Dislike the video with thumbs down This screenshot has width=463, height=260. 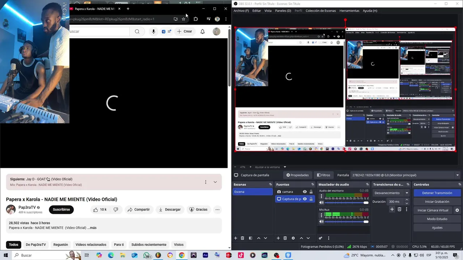(x=116, y=209)
